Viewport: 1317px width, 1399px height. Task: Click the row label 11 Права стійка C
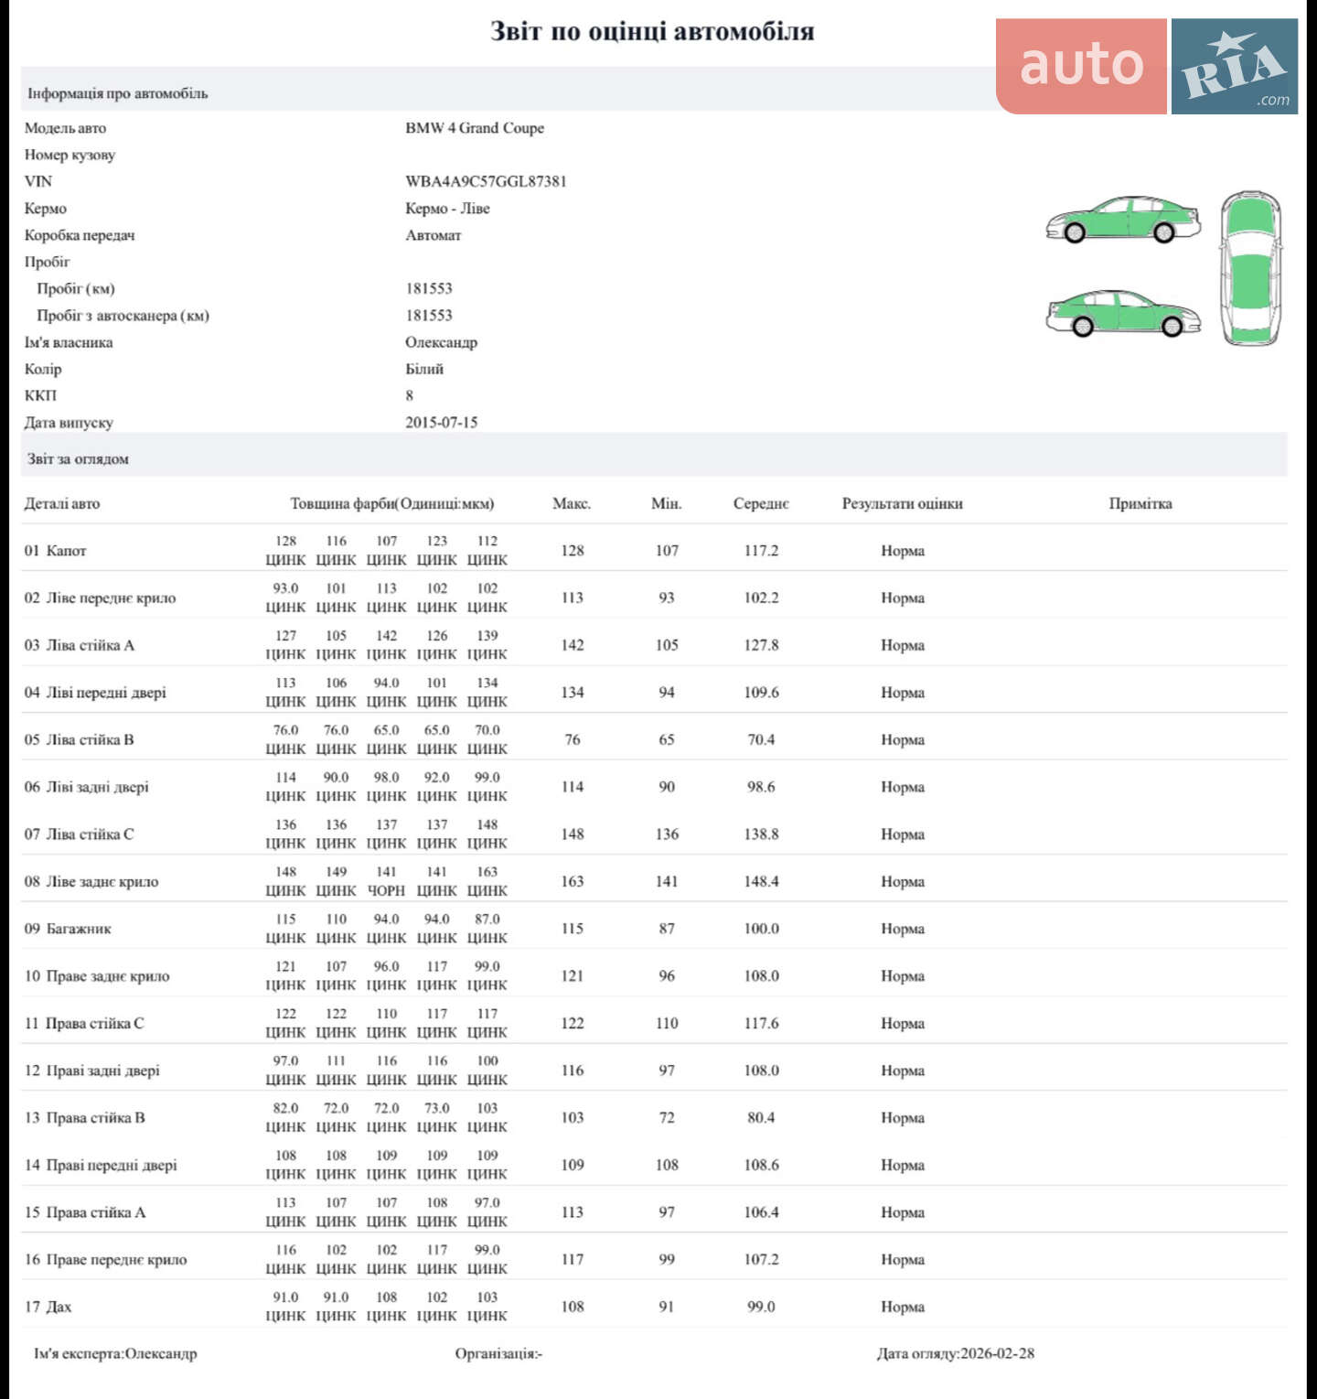(84, 1024)
